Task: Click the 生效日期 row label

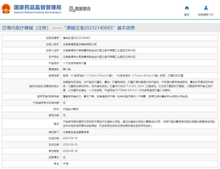Action: 54,145
